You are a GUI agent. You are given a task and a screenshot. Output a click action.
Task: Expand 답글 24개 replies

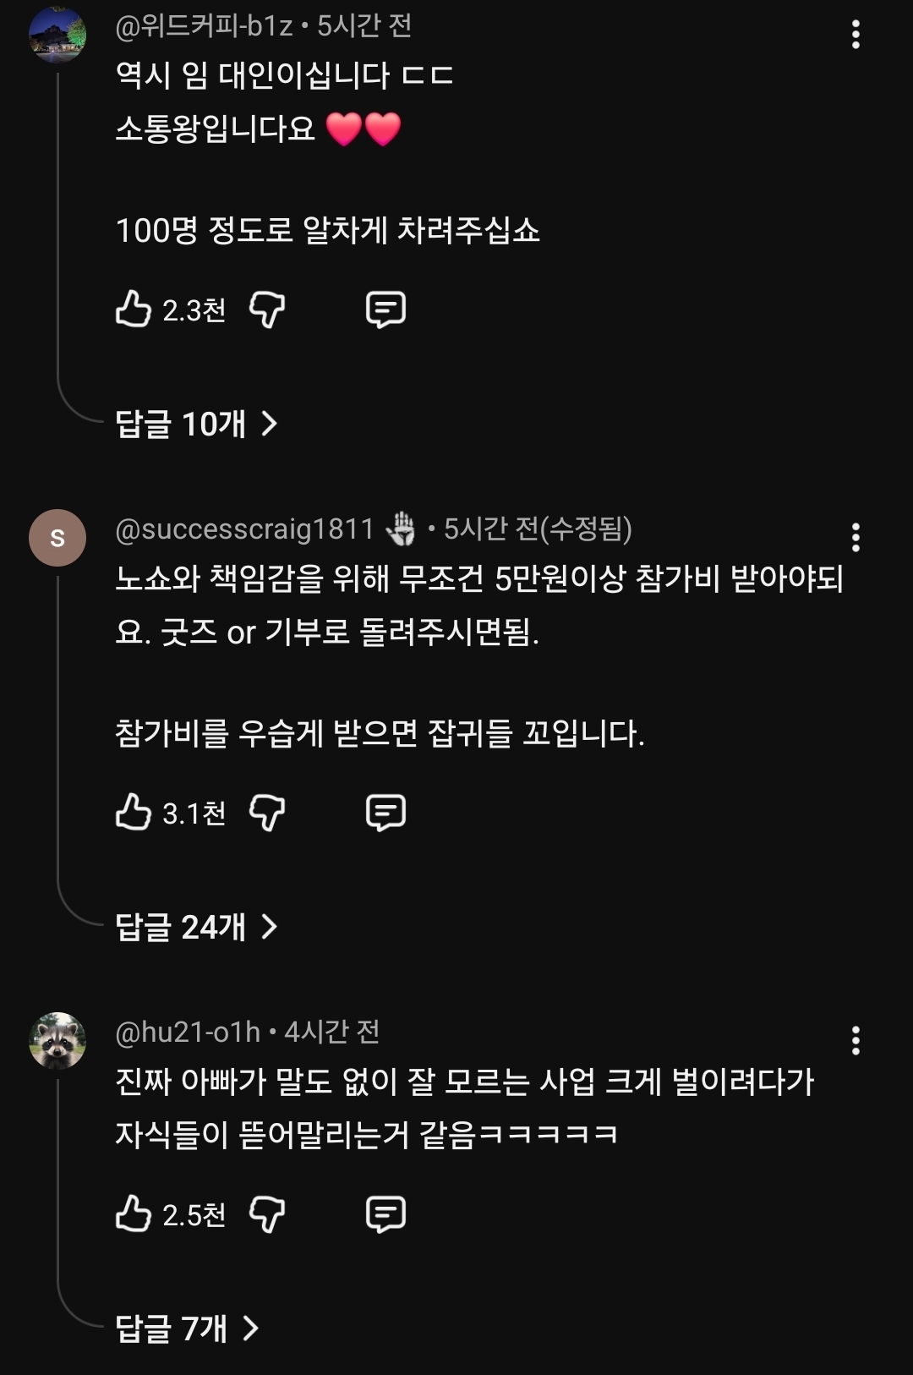[x=196, y=927]
